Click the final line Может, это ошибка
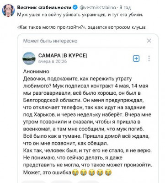 [48, 172]
